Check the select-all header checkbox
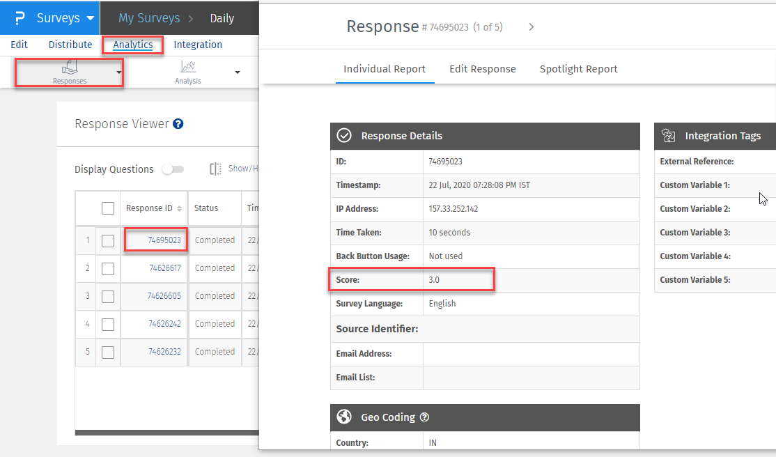The width and height of the screenshot is (776, 457). [108, 208]
